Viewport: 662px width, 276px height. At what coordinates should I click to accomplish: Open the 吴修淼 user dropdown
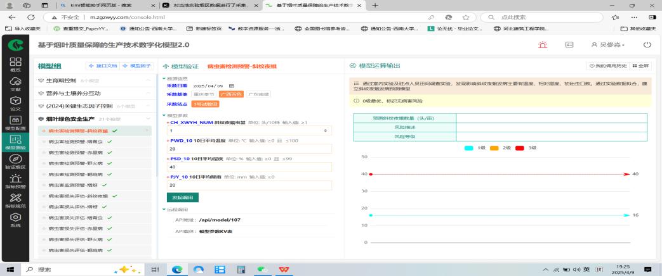(608, 45)
